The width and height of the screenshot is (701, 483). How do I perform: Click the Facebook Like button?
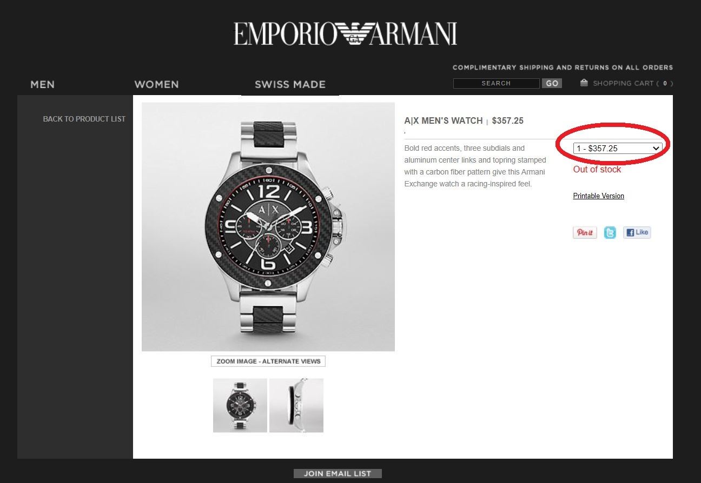tap(637, 232)
